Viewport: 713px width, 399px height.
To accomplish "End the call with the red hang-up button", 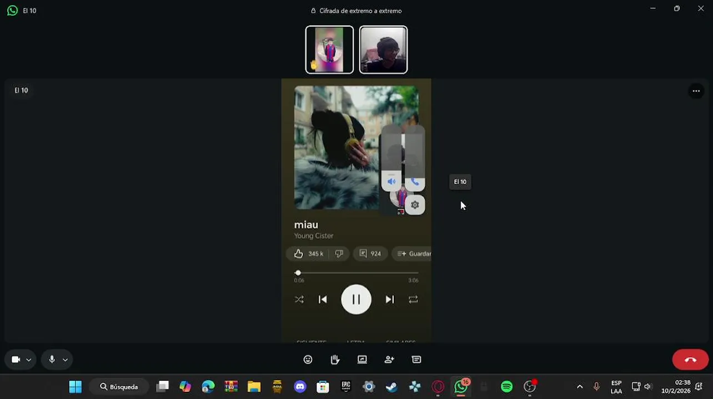I will 690,360.
